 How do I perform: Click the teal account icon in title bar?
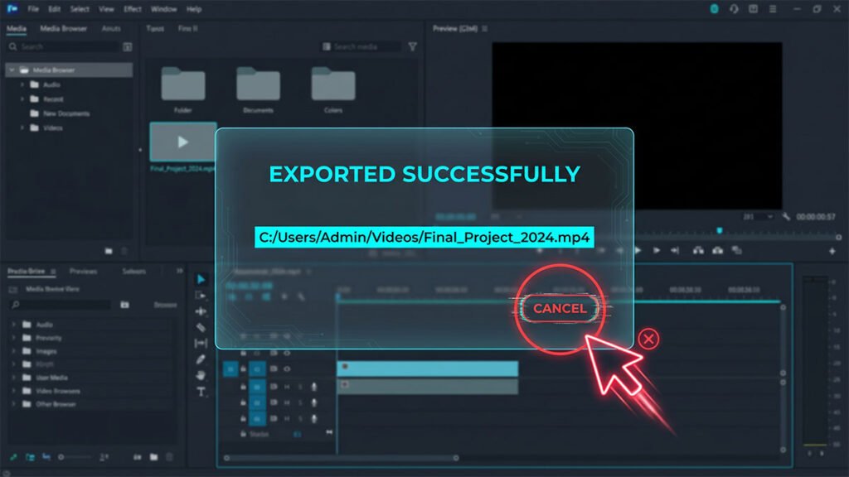point(714,8)
